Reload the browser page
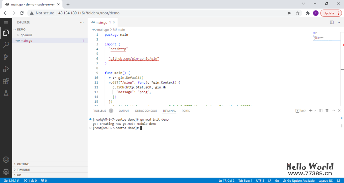This screenshot has width=344, height=183. tap(22, 13)
